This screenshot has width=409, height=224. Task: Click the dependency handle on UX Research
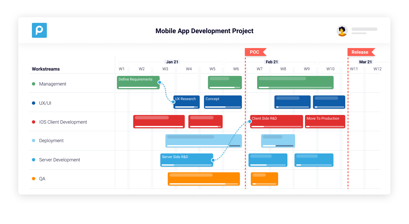(x=173, y=102)
